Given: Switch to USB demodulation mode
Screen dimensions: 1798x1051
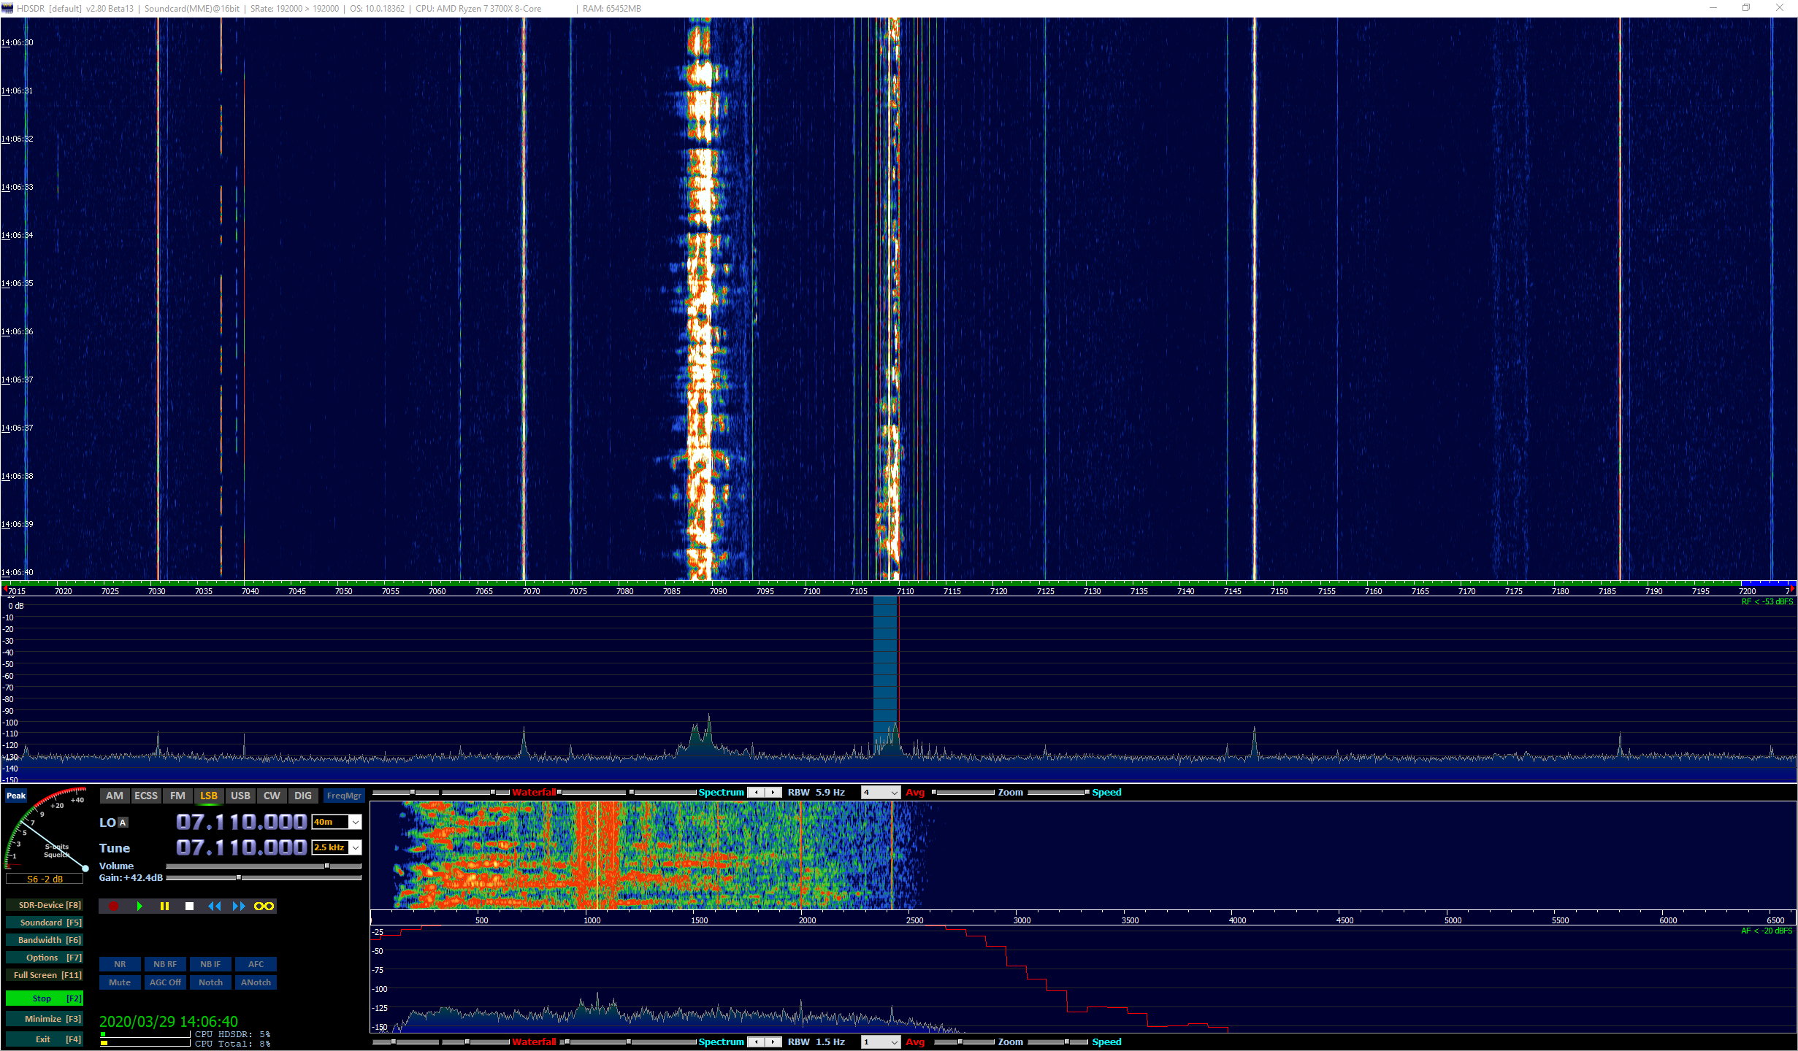Looking at the screenshot, I should (x=240, y=796).
